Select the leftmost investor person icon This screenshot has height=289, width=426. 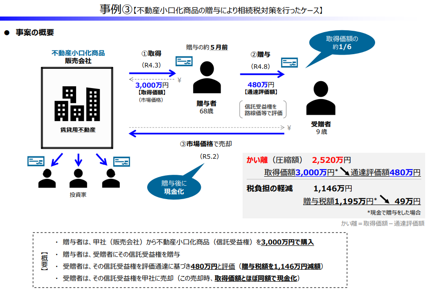[x=47, y=178]
